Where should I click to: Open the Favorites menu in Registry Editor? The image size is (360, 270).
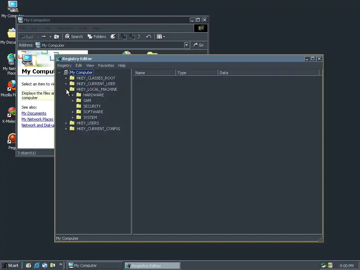(106, 65)
